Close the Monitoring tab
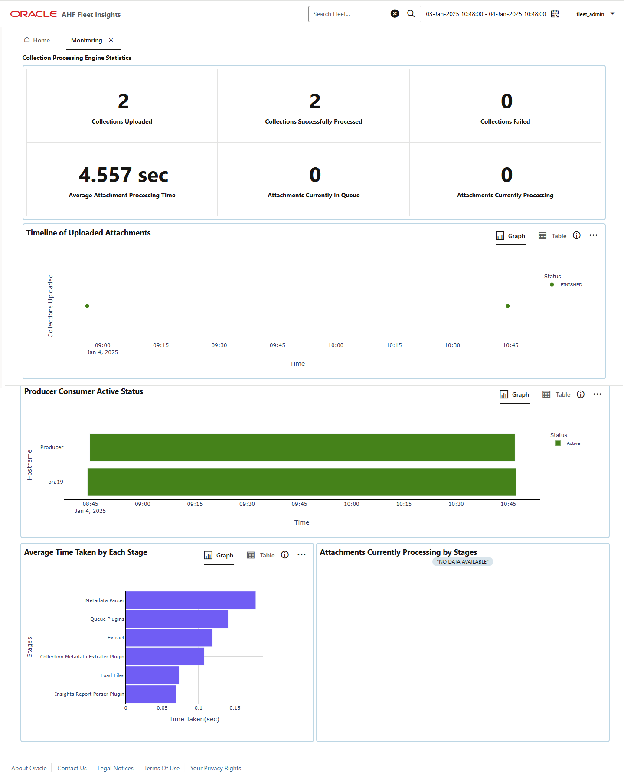The width and height of the screenshot is (624, 779). pos(111,40)
